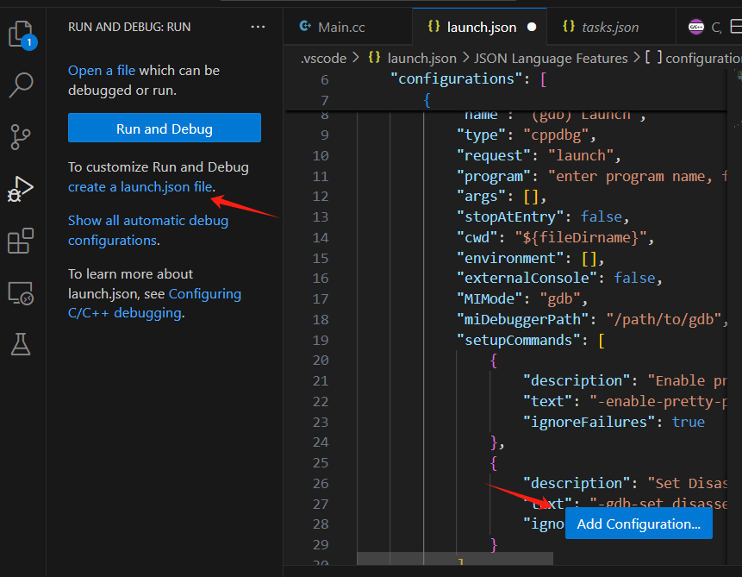Click the "args" key on line 12
This screenshot has height=577, width=742.
click(x=480, y=196)
